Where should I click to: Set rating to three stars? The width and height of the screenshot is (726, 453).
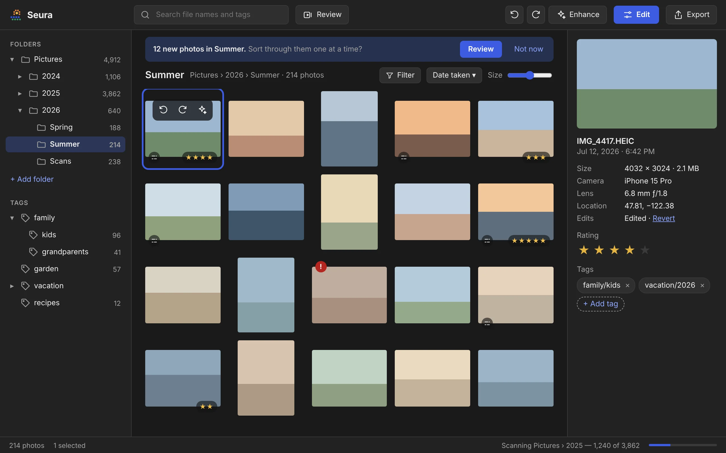[x=614, y=250]
